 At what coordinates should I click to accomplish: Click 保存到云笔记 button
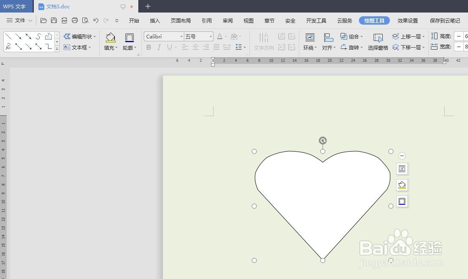click(445, 20)
